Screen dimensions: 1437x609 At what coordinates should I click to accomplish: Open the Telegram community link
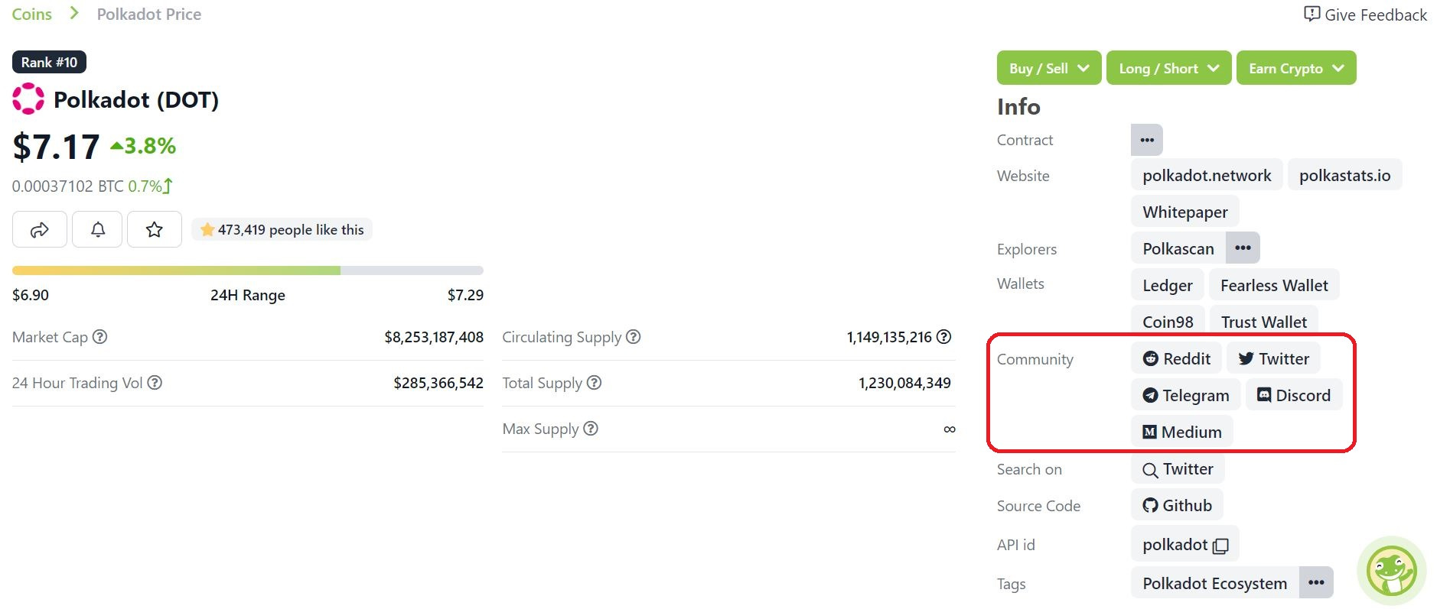tap(1185, 395)
